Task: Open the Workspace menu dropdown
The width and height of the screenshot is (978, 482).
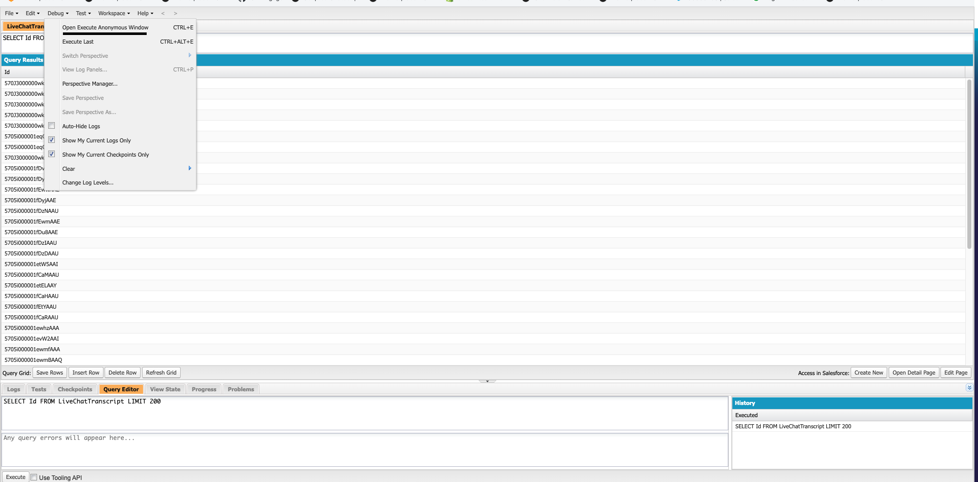Action: pyautogui.click(x=114, y=13)
